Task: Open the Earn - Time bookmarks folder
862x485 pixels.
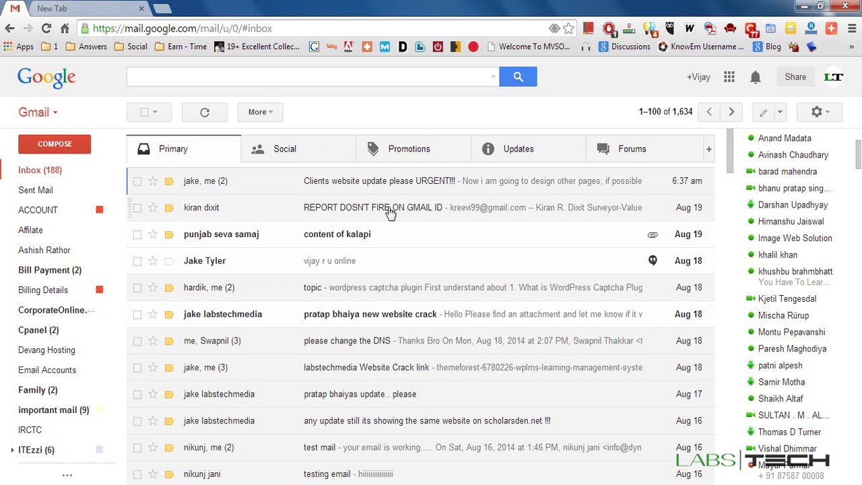Action: coord(180,46)
